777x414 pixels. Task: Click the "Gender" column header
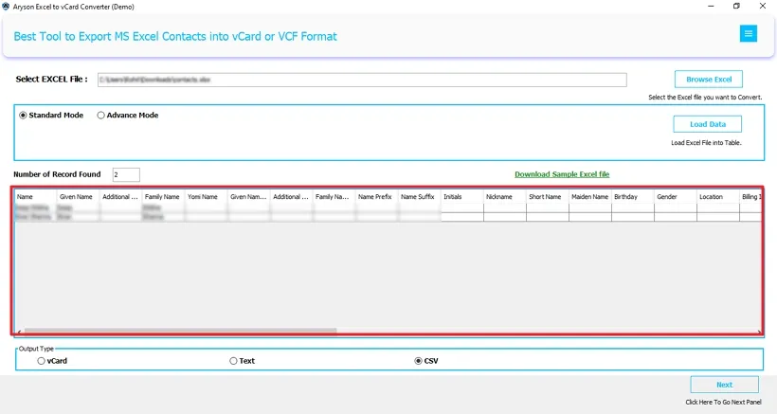[675, 197]
